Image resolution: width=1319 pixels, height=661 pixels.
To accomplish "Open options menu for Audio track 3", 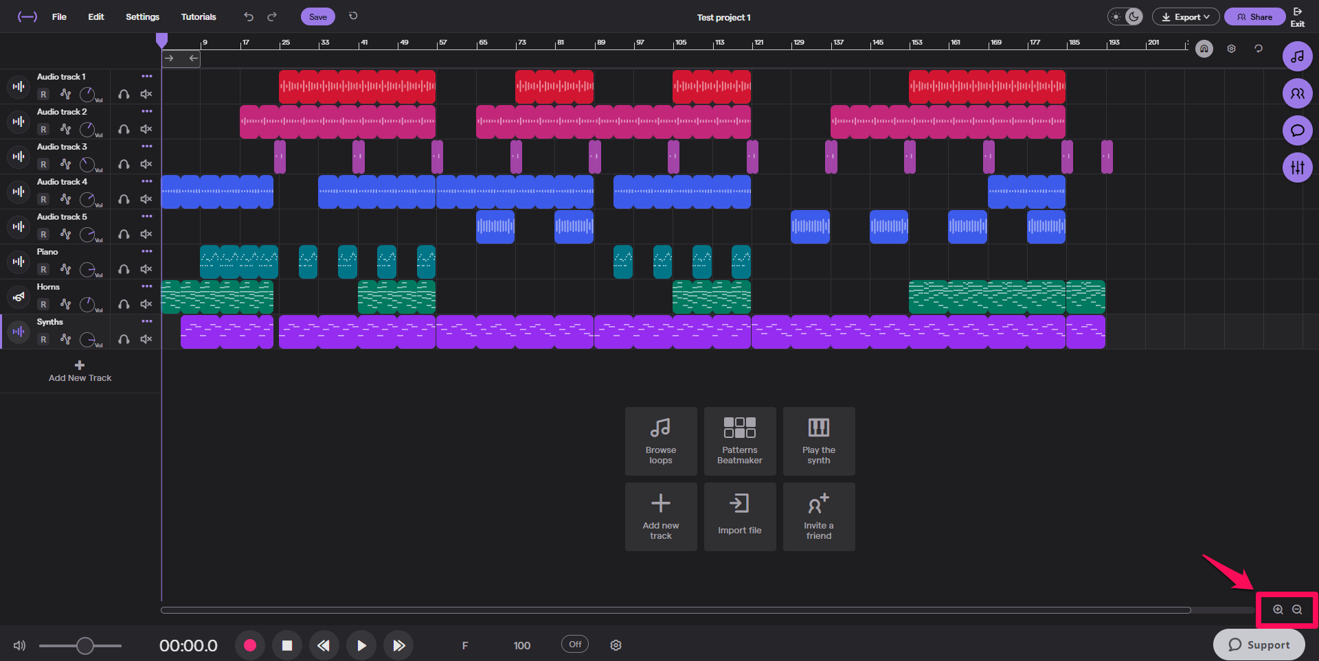I will tap(147, 146).
